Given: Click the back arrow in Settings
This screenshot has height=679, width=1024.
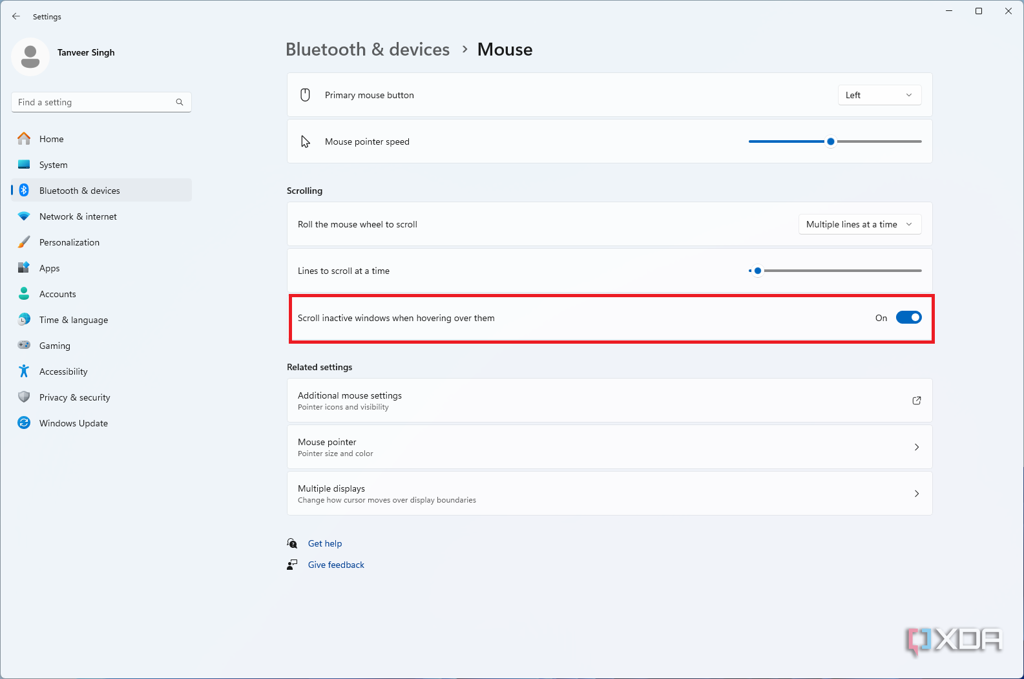Looking at the screenshot, I should [x=16, y=16].
